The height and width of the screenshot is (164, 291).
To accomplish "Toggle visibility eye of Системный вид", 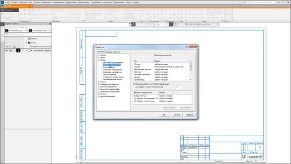I will click(x=6, y=51).
